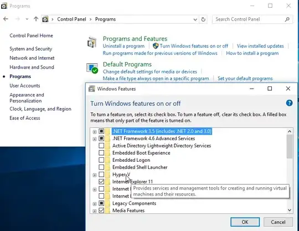Open the address bar history dropdown
The image size is (299, 231).
[x=195, y=19]
